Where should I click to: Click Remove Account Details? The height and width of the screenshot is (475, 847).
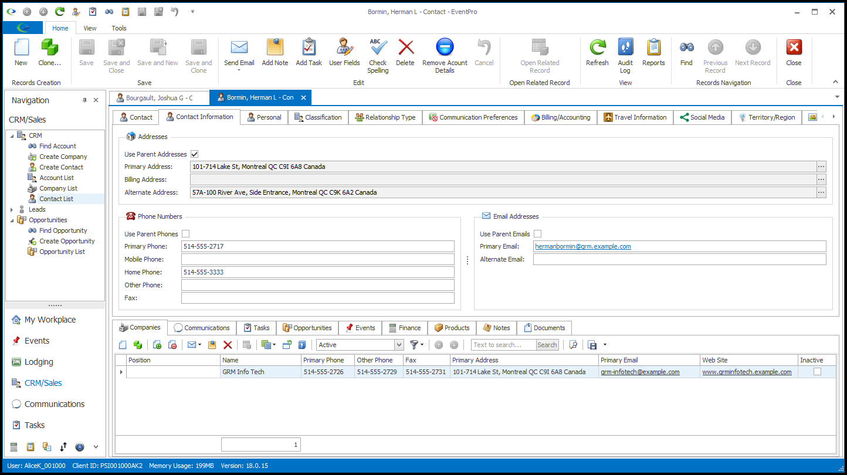(x=445, y=56)
